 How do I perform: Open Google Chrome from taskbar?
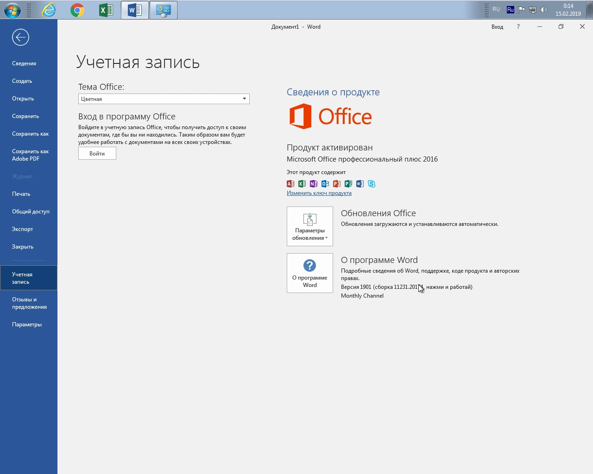tap(77, 10)
